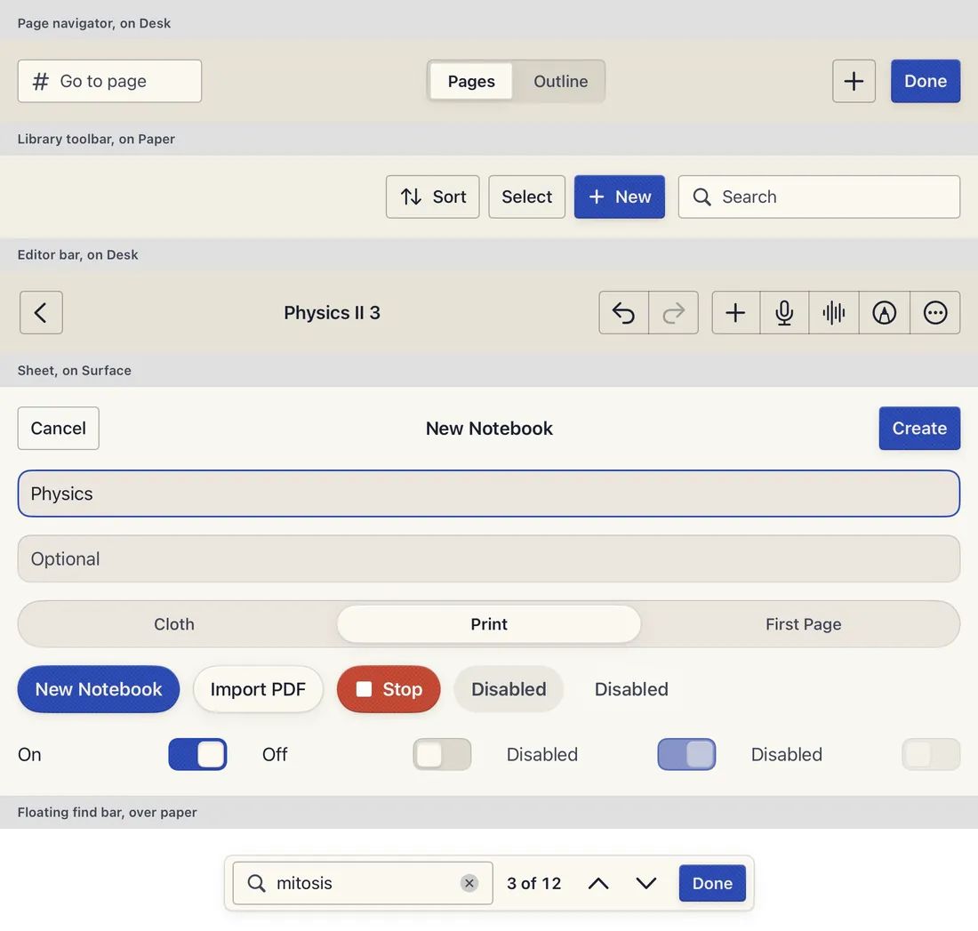The width and height of the screenshot is (978, 931).
Task: Switch to the Pages tab
Action: click(x=471, y=81)
